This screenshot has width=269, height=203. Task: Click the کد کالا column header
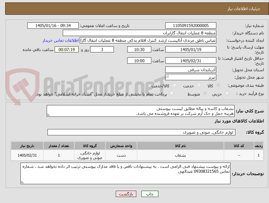239,146
